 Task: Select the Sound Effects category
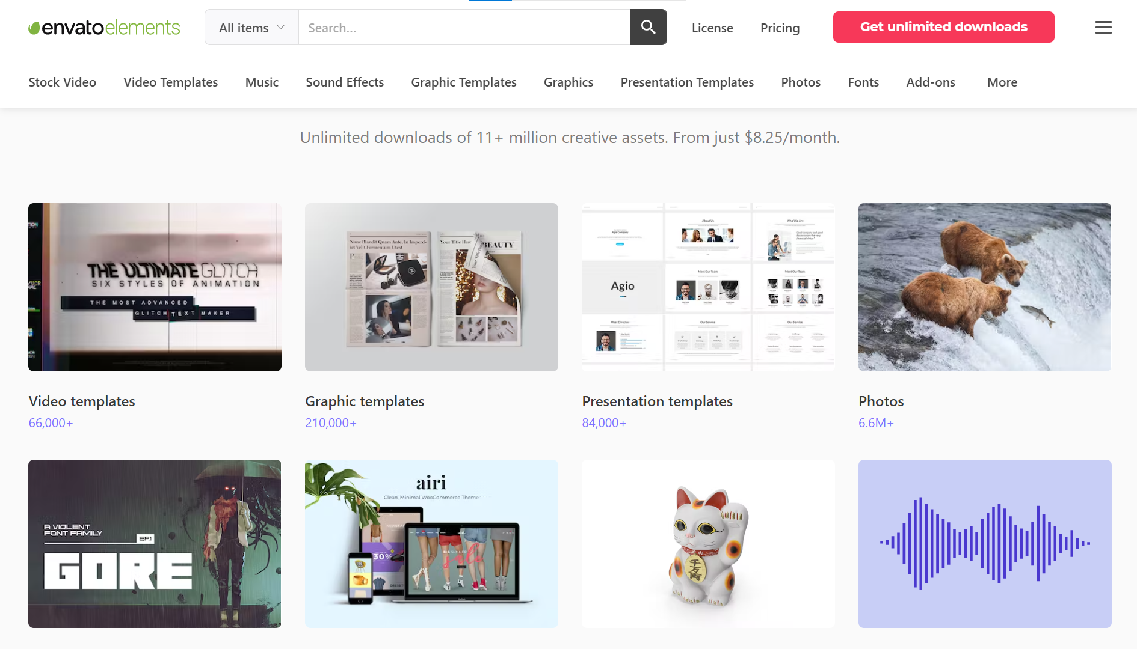point(345,82)
